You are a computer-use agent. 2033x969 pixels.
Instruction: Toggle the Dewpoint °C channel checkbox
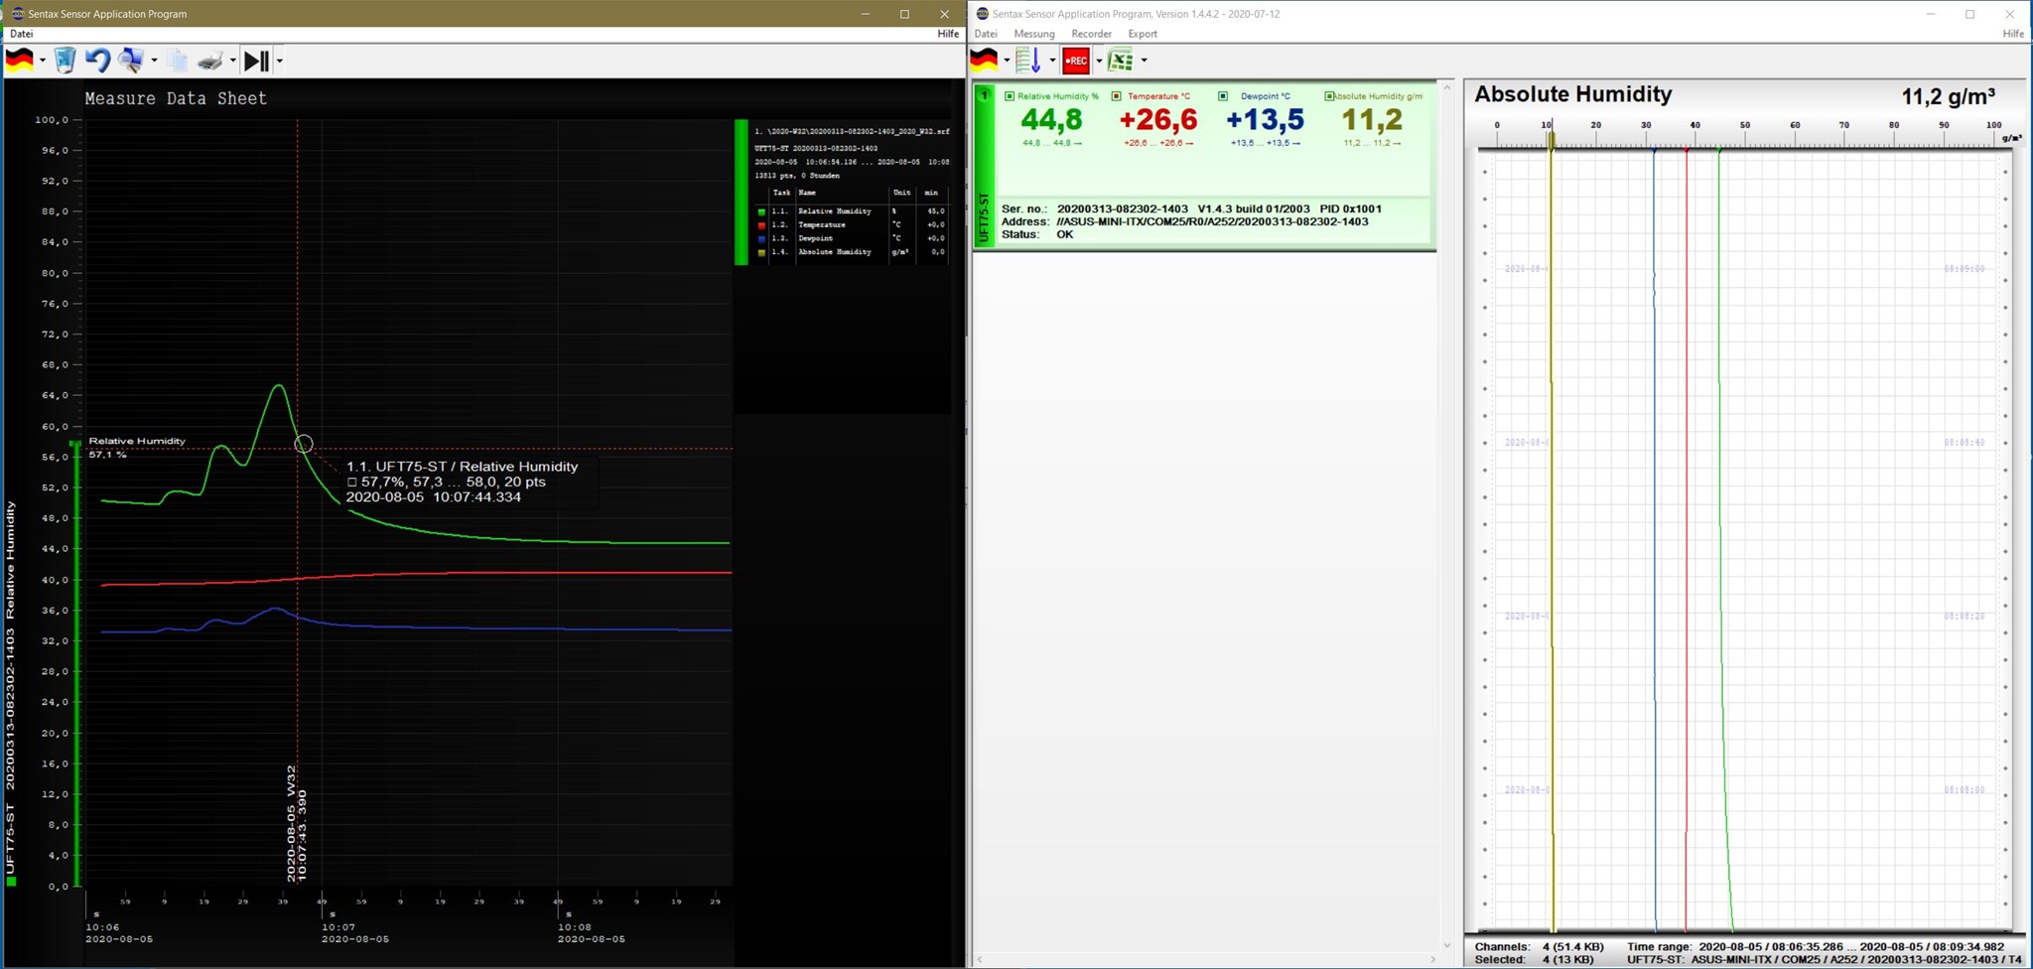point(1223,96)
